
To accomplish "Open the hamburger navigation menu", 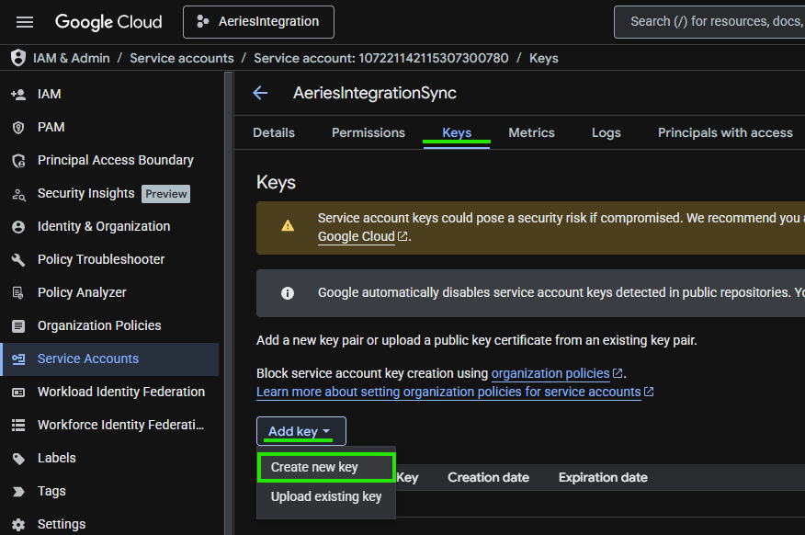I will click(x=25, y=22).
